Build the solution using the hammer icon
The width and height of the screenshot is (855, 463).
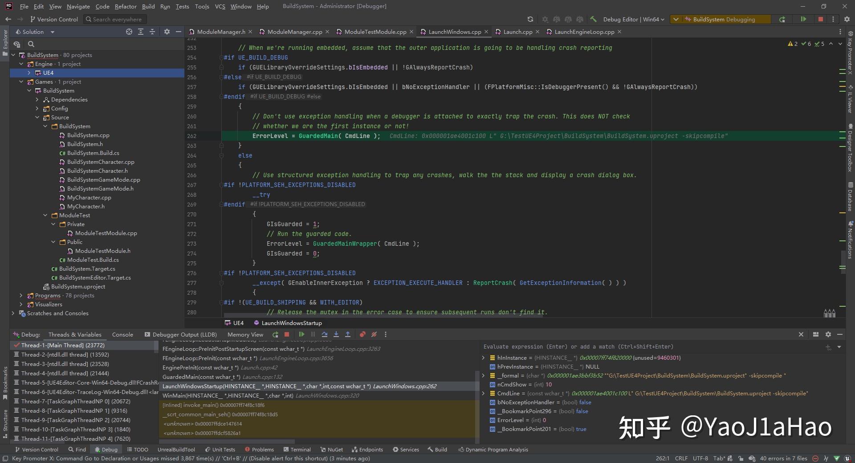pos(594,19)
